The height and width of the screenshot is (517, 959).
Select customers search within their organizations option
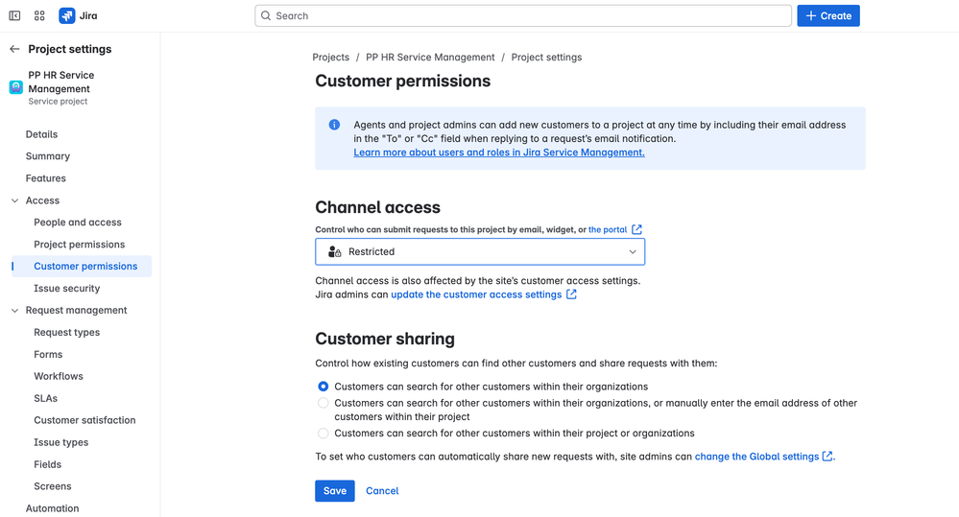click(324, 386)
